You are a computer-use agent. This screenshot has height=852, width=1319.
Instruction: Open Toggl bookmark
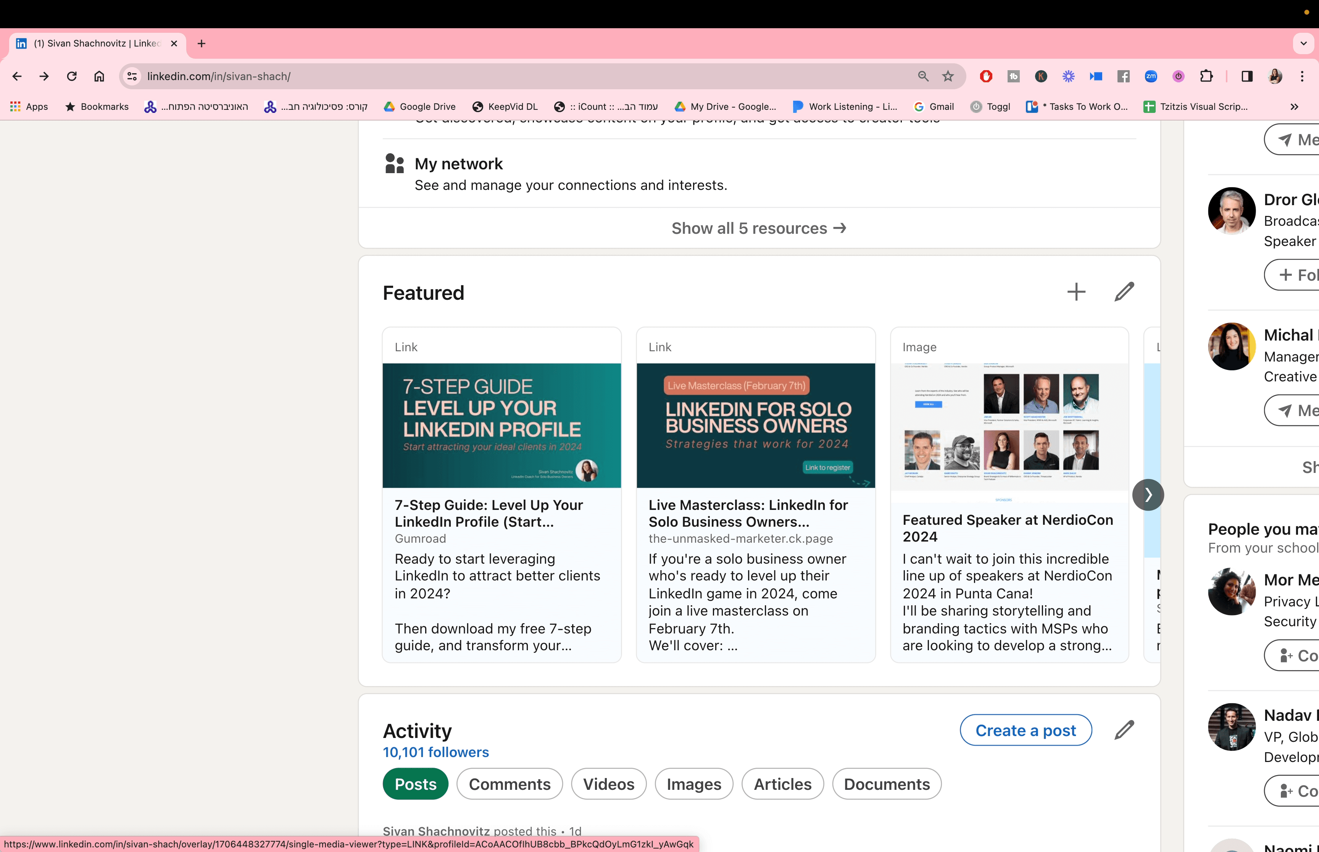coord(991,107)
